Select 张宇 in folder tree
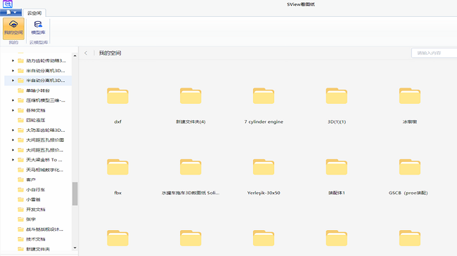The image size is (457, 256). (31, 219)
